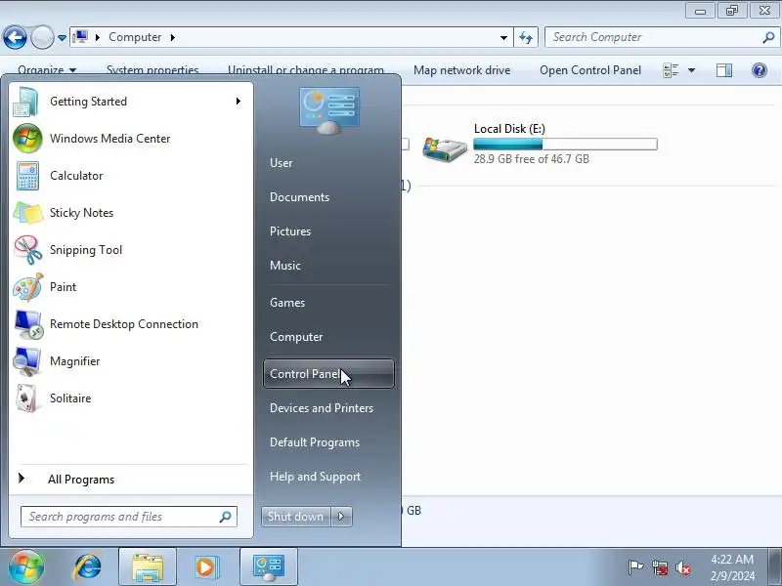
Task: Click the computer icon in the address bar
Action: tap(80, 37)
